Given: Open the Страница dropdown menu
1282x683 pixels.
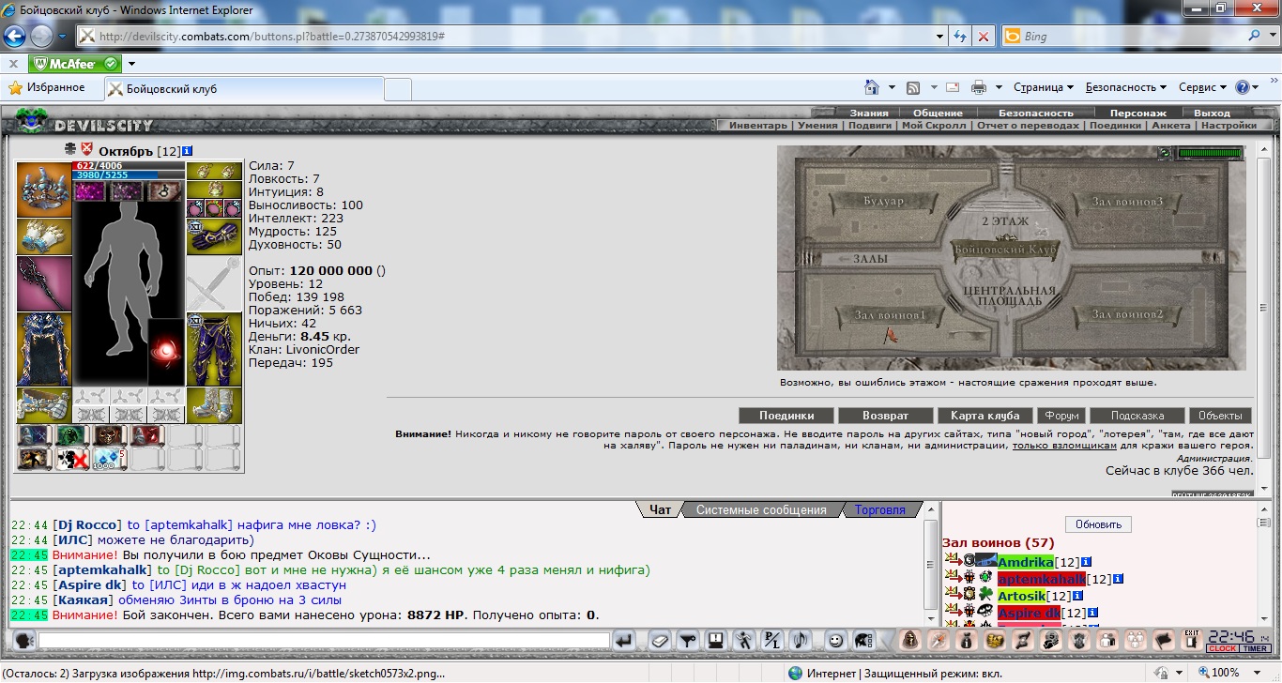Looking at the screenshot, I should coord(1044,87).
